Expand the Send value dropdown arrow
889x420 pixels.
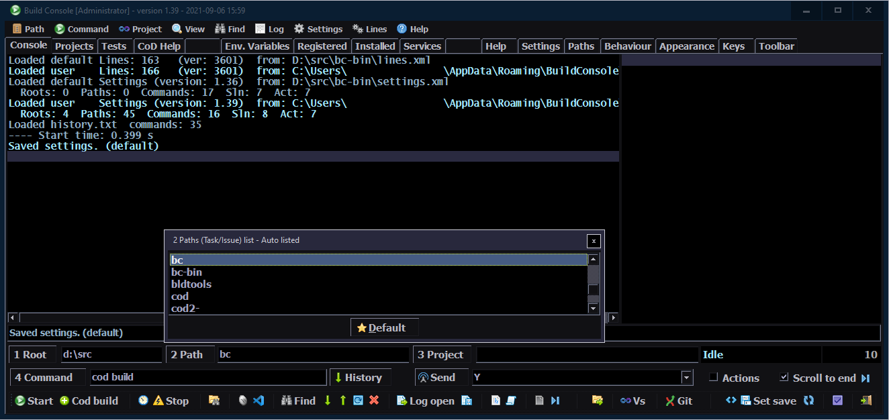click(686, 378)
